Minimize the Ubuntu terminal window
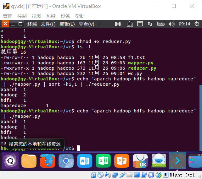This screenshot has height=179, width=202. [13, 24]
